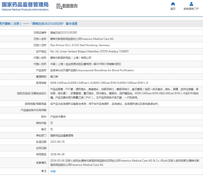
Task: Click the bullet icon beside 注
Action: click(x=42, y=171)
